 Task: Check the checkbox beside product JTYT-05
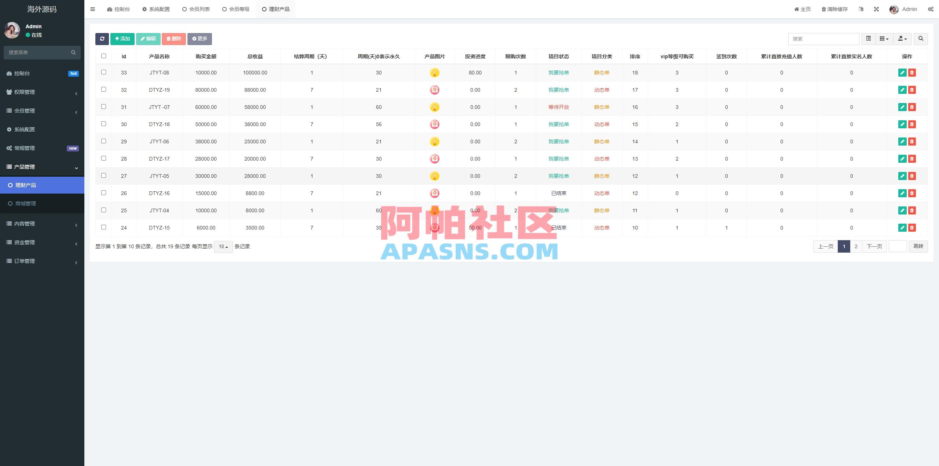(103, 176)
